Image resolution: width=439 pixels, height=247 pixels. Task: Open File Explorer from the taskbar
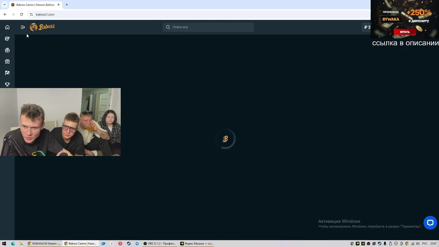[21, 244]
